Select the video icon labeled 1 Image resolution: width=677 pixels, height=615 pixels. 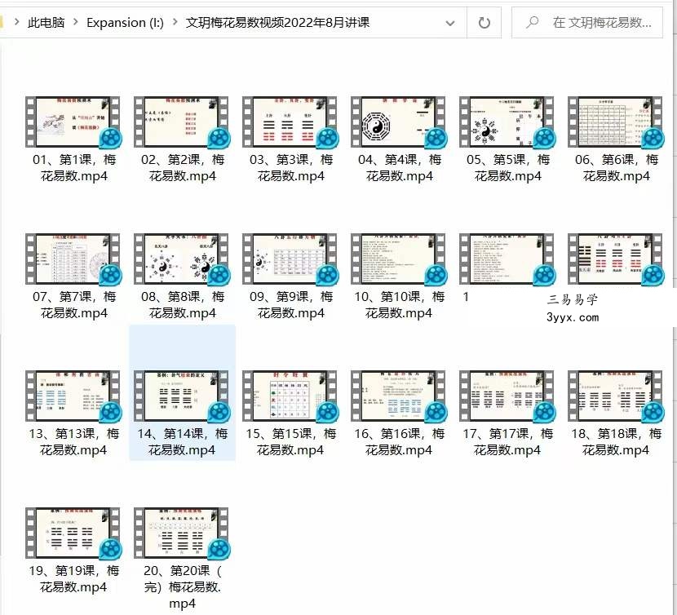(x=507, y=259)
